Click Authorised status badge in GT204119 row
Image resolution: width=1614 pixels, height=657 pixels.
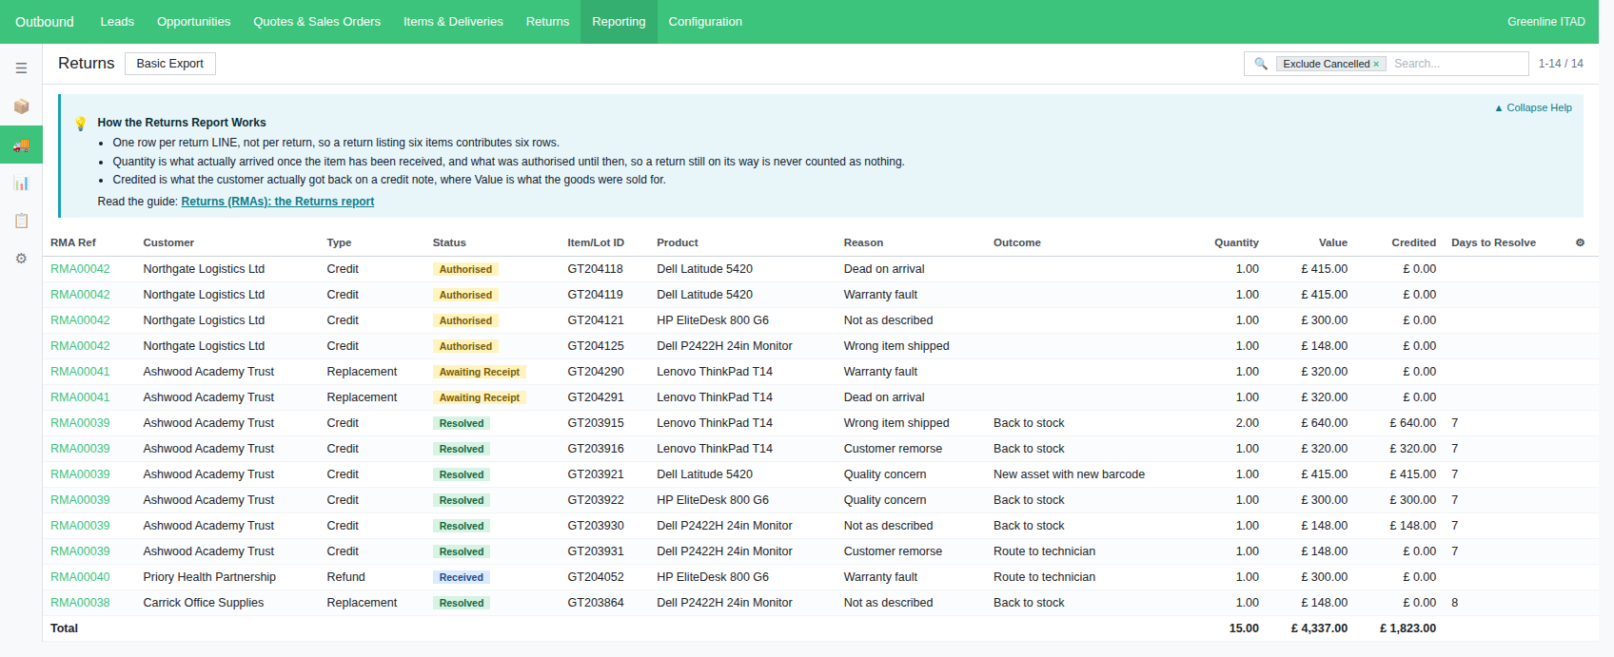pos(465,295)
